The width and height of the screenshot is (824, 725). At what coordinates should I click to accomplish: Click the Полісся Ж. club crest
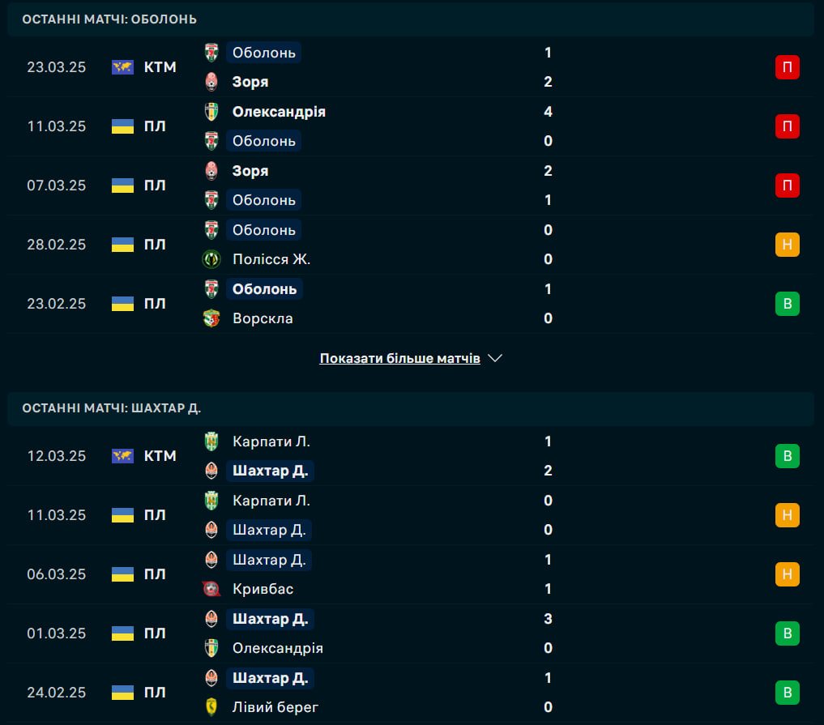coord(211,259)
